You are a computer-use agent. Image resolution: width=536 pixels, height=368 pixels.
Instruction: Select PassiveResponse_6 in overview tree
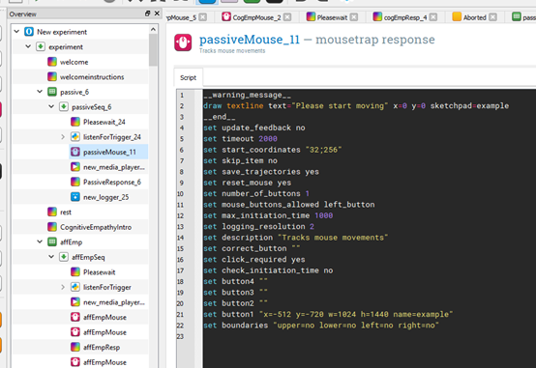(112, 182)
